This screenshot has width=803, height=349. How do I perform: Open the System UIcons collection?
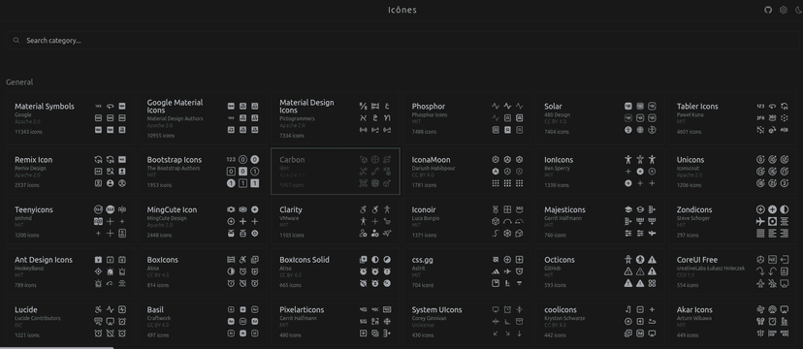click(467, 322)
